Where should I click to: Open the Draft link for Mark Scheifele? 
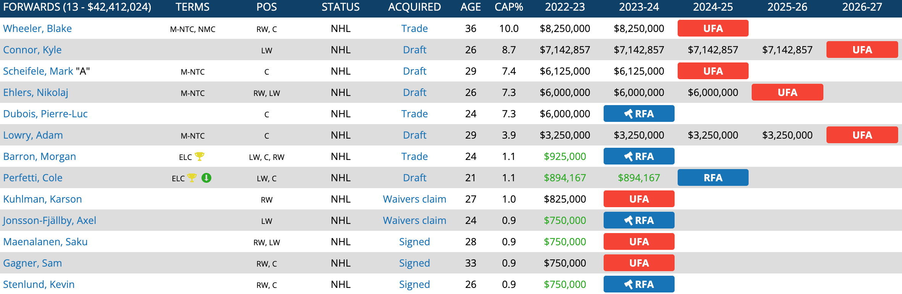(414, 71)
